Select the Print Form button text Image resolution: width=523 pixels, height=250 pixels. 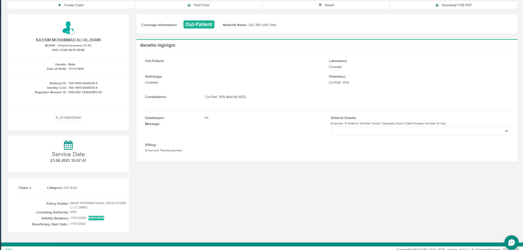tap(201, 5)
